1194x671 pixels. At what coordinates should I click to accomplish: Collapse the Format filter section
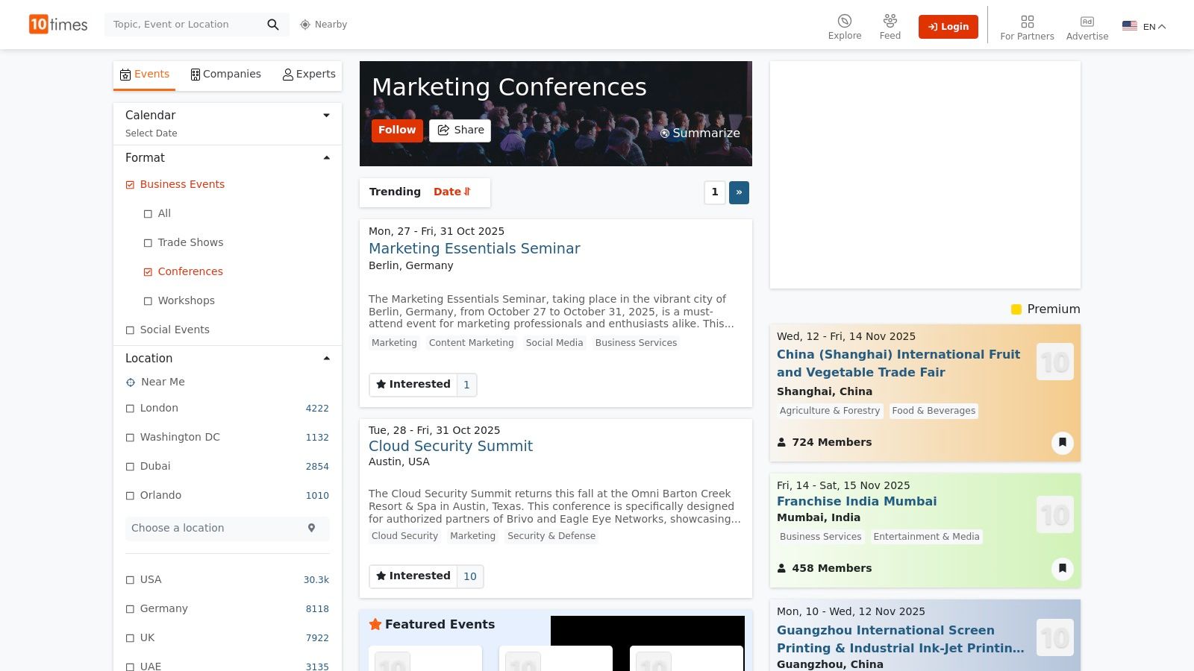(326, 157)
